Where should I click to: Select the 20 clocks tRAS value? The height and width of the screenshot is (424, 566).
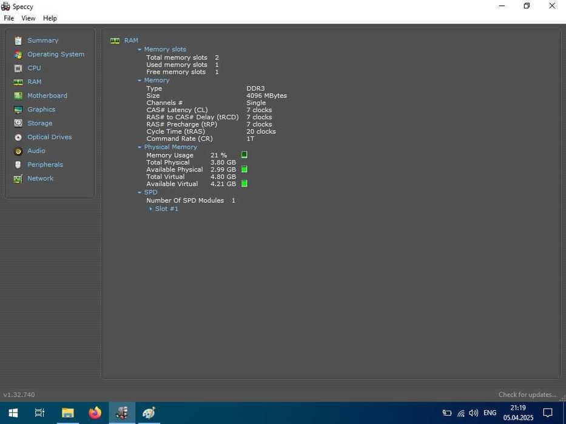[261, 131]
